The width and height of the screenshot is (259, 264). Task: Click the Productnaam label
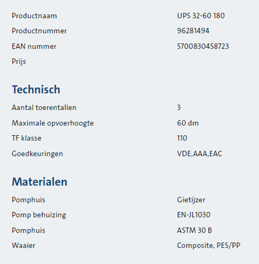tap(34, 16)
